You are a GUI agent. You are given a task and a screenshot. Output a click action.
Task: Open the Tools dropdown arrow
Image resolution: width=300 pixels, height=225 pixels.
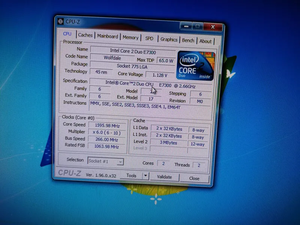point(145,175)
